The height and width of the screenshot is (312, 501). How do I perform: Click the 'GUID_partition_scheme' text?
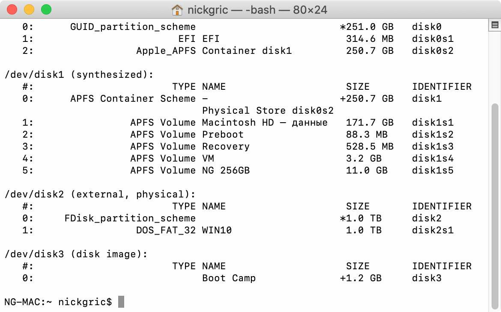(133, 27)
